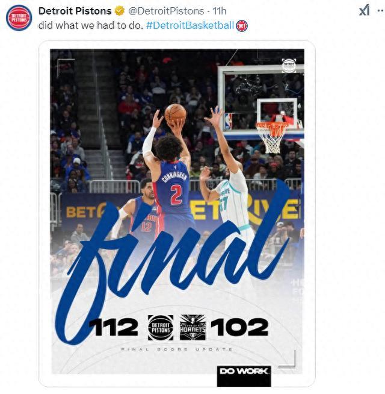The height and width of the screenshot is (394, 385).
Task: Select the DO WORK black badge
Action: 244,376
